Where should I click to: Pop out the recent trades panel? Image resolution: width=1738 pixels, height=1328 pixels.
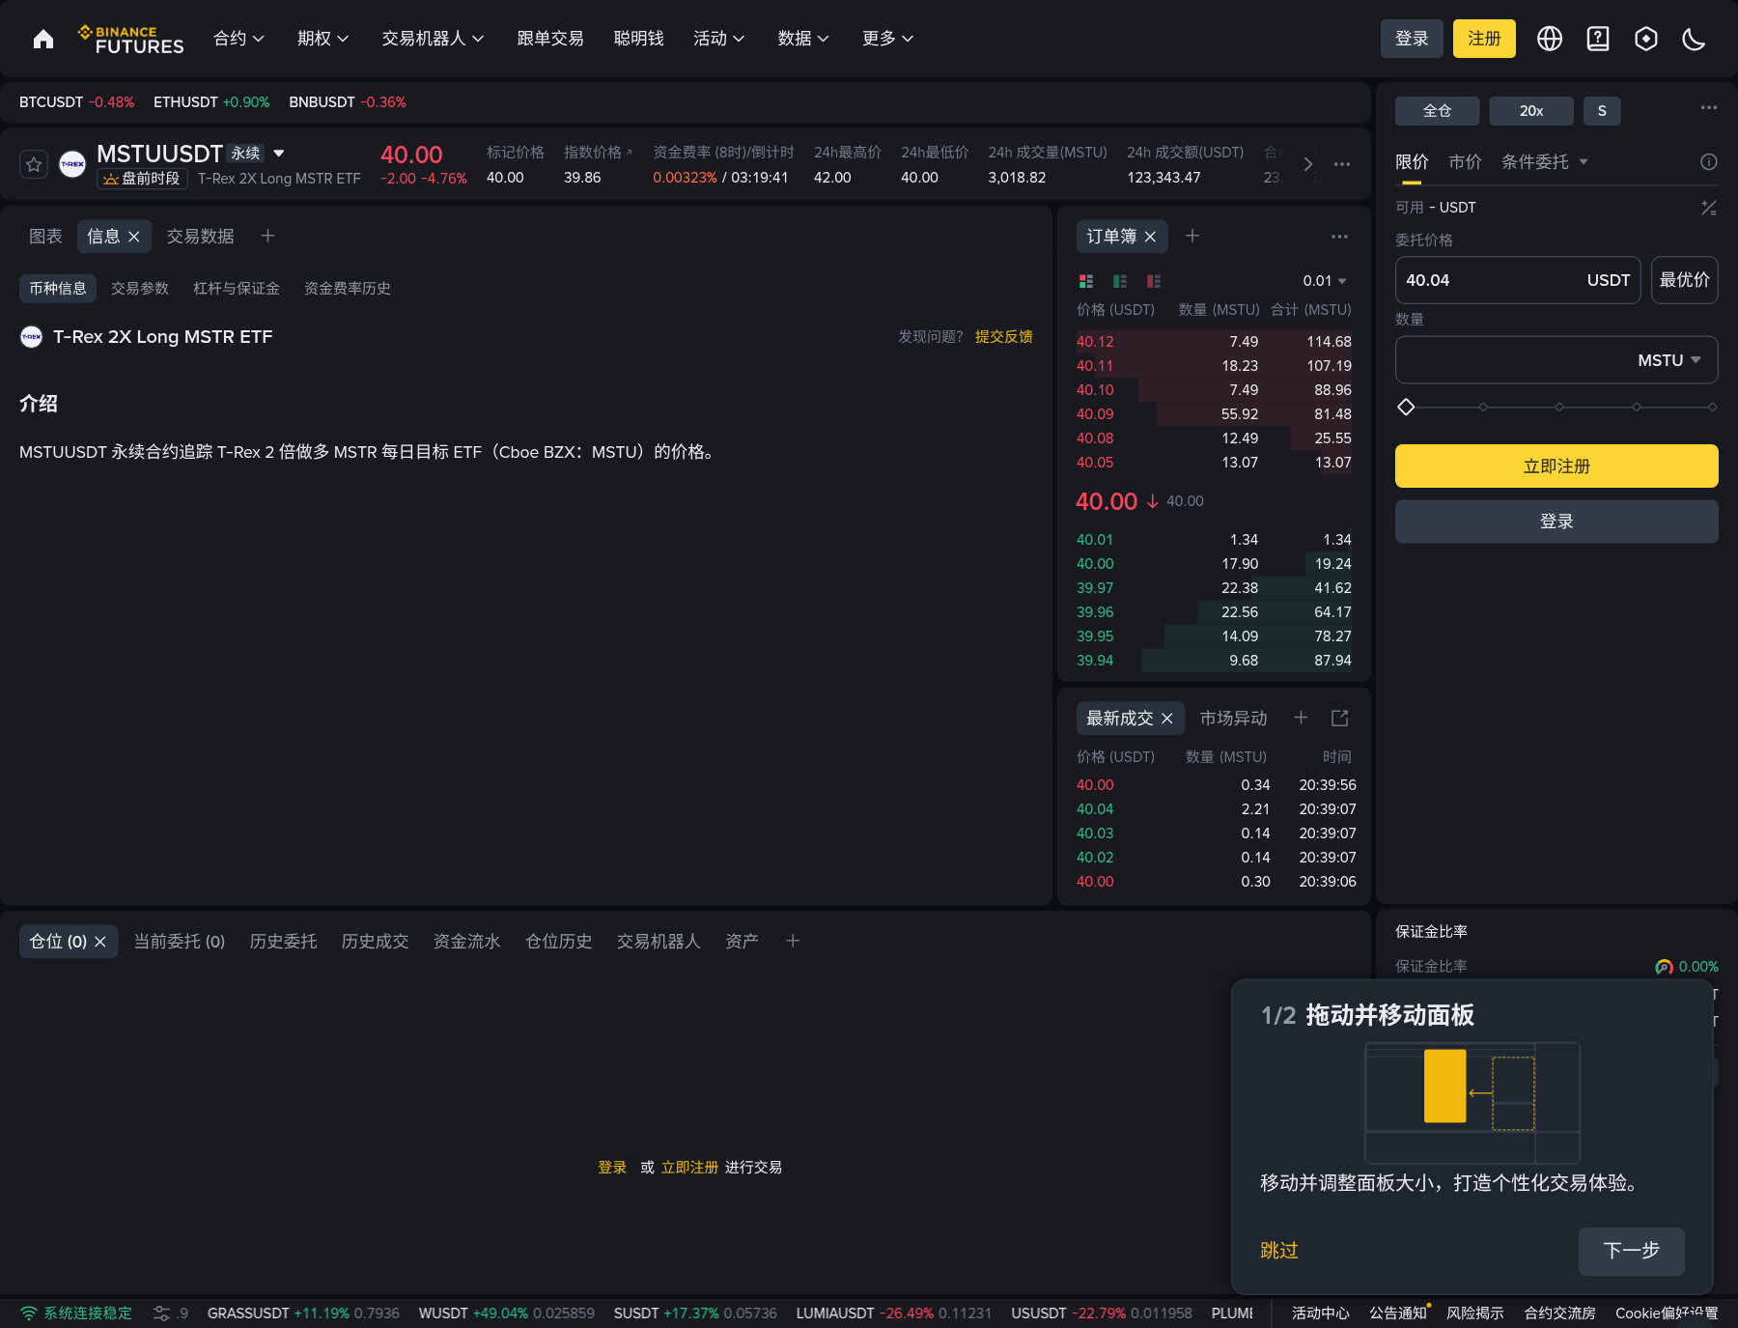click(1339, 718)
